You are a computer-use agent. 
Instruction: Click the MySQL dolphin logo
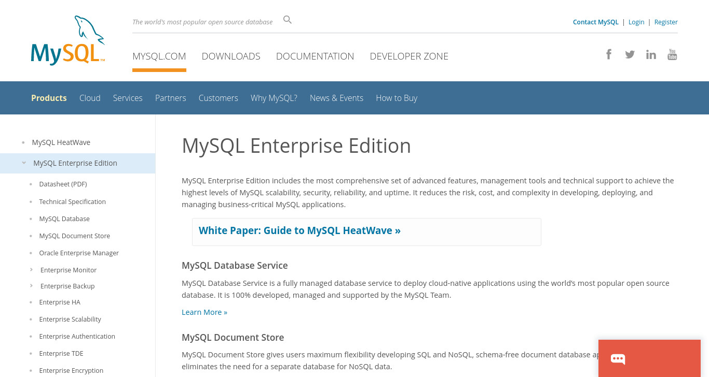coord(68,40)
